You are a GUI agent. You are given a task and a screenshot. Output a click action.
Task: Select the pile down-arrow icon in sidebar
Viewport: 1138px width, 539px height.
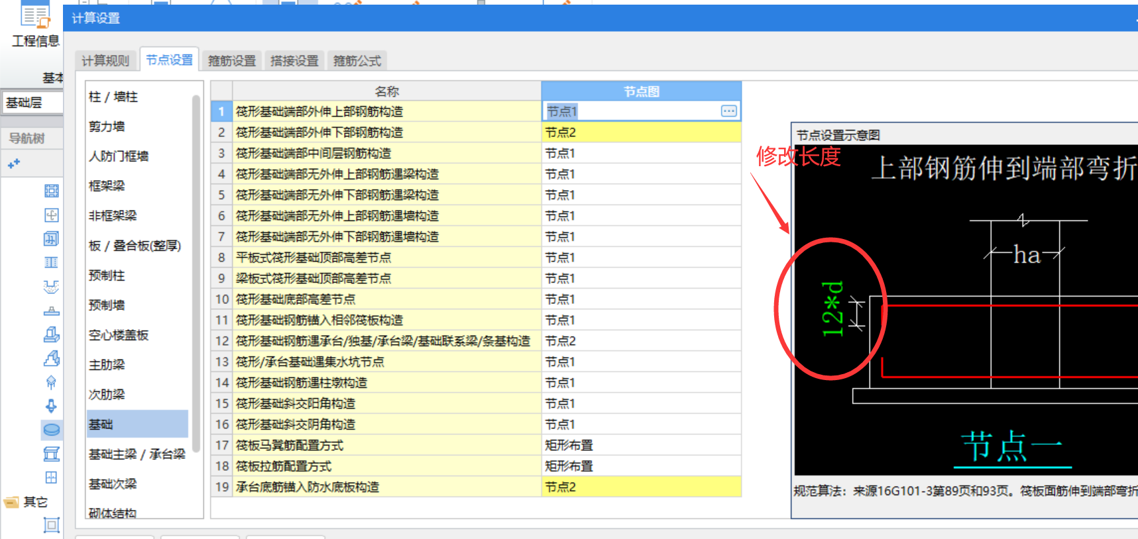[51, 406]
